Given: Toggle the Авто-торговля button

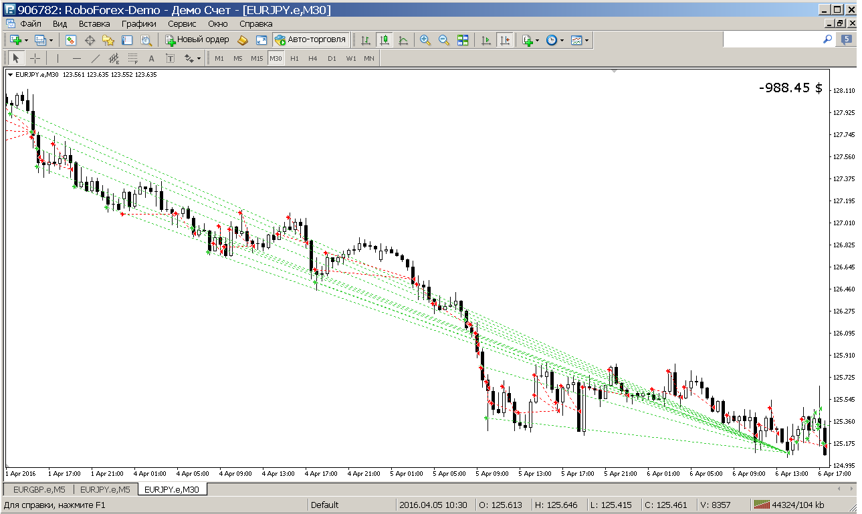Looking at the screenshot, I should coord(310,40).
